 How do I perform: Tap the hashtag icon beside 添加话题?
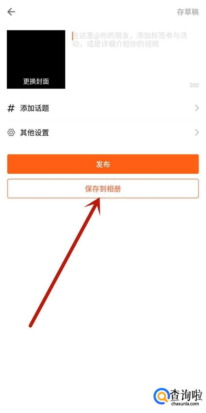[11, 108]
